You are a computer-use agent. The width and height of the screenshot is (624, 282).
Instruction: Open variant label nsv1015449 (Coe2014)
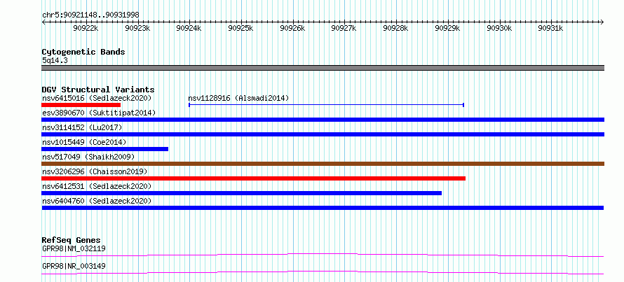click(84, 142)
